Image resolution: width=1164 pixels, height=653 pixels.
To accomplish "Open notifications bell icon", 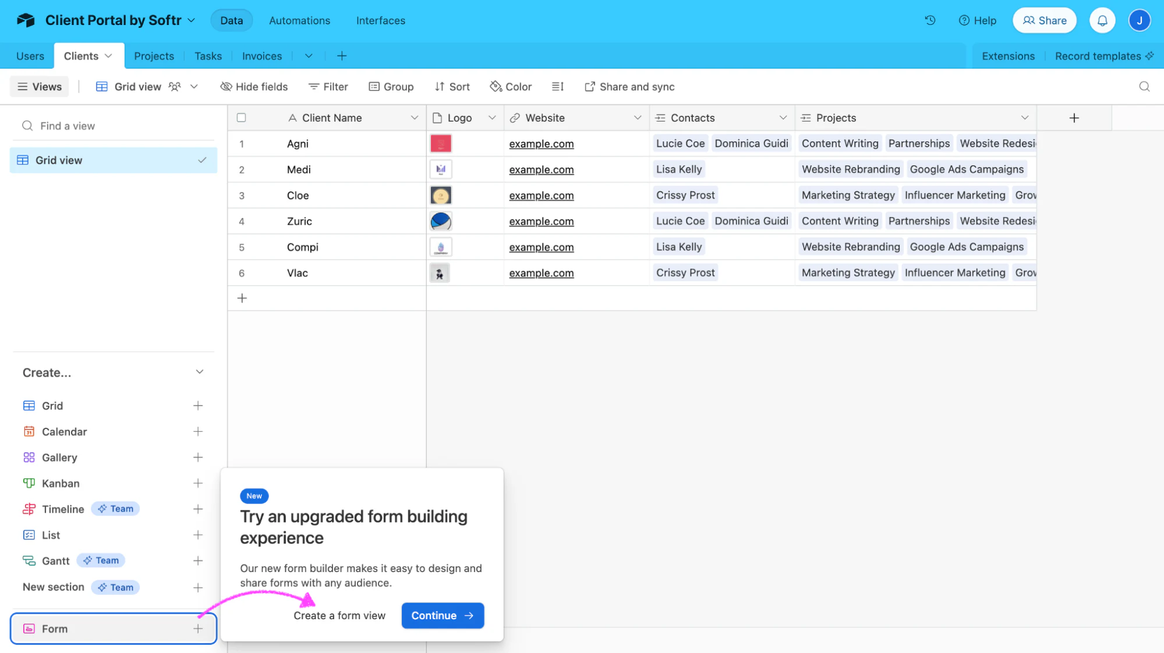I will click(1102, 20).
